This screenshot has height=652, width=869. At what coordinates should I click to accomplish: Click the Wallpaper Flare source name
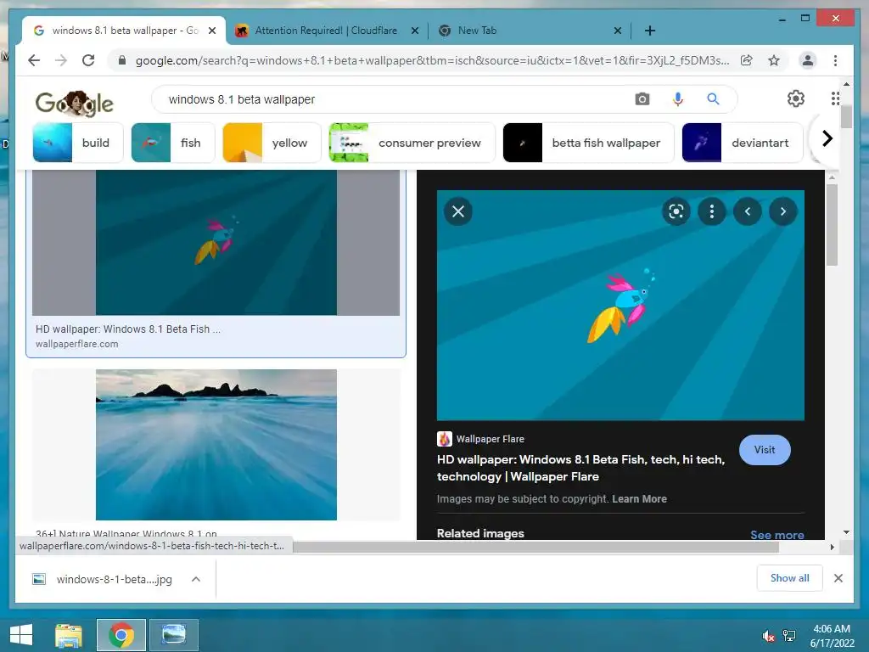tap(491, 439)
